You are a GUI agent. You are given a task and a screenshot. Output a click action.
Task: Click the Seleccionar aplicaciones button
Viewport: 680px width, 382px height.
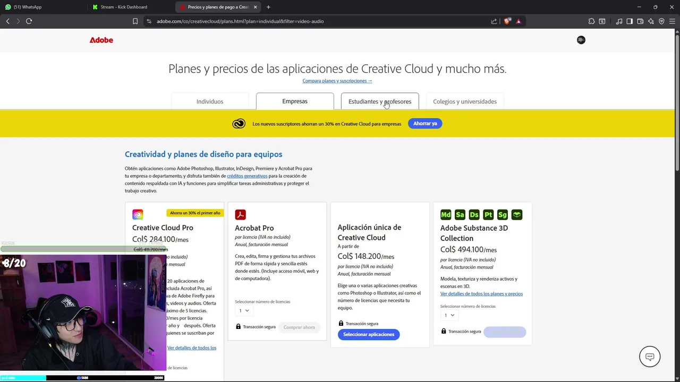[x=369, y=334]
